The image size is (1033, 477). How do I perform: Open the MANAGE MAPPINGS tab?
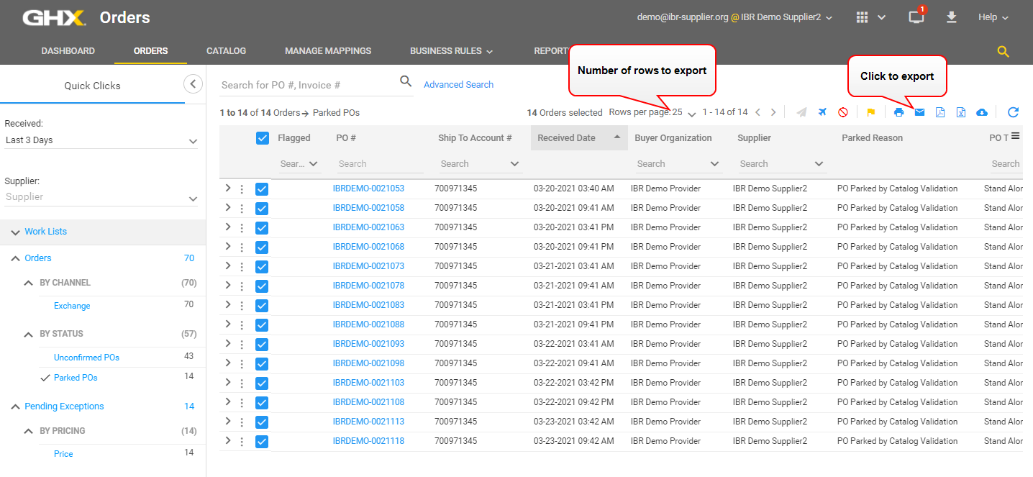click(x=328, y=51)
